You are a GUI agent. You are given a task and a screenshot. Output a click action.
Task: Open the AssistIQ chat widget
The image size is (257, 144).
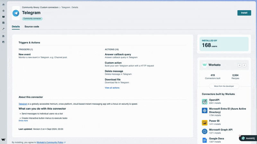(248, 138)
